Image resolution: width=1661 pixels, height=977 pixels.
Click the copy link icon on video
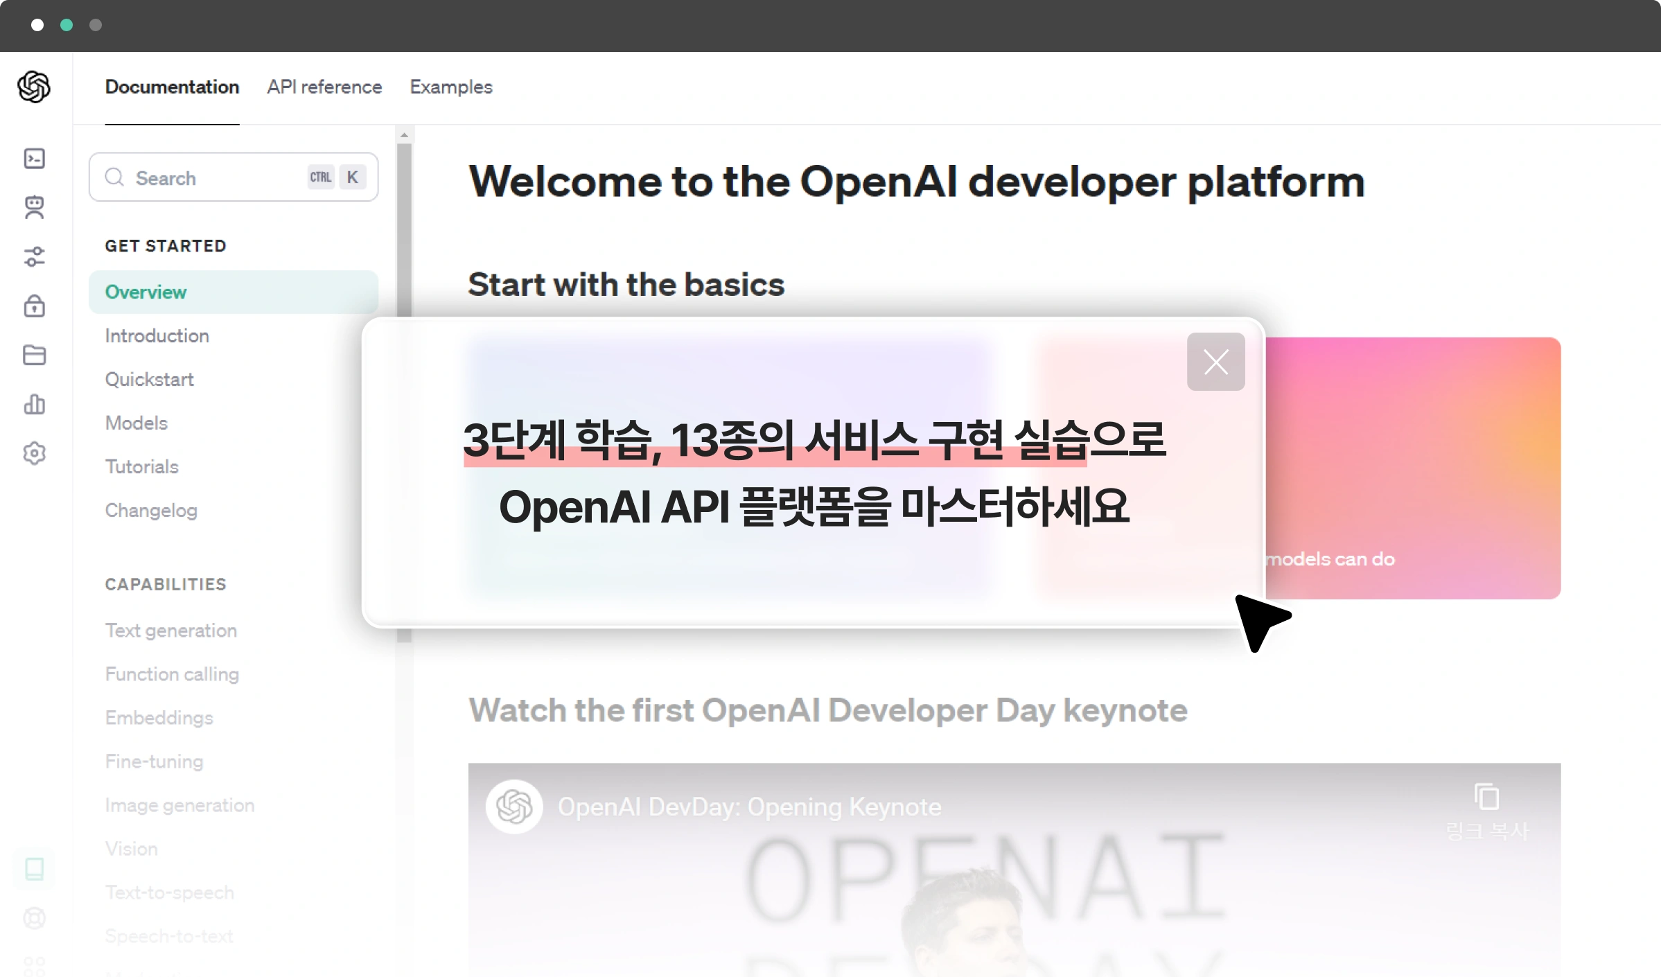pos(1487,797)
